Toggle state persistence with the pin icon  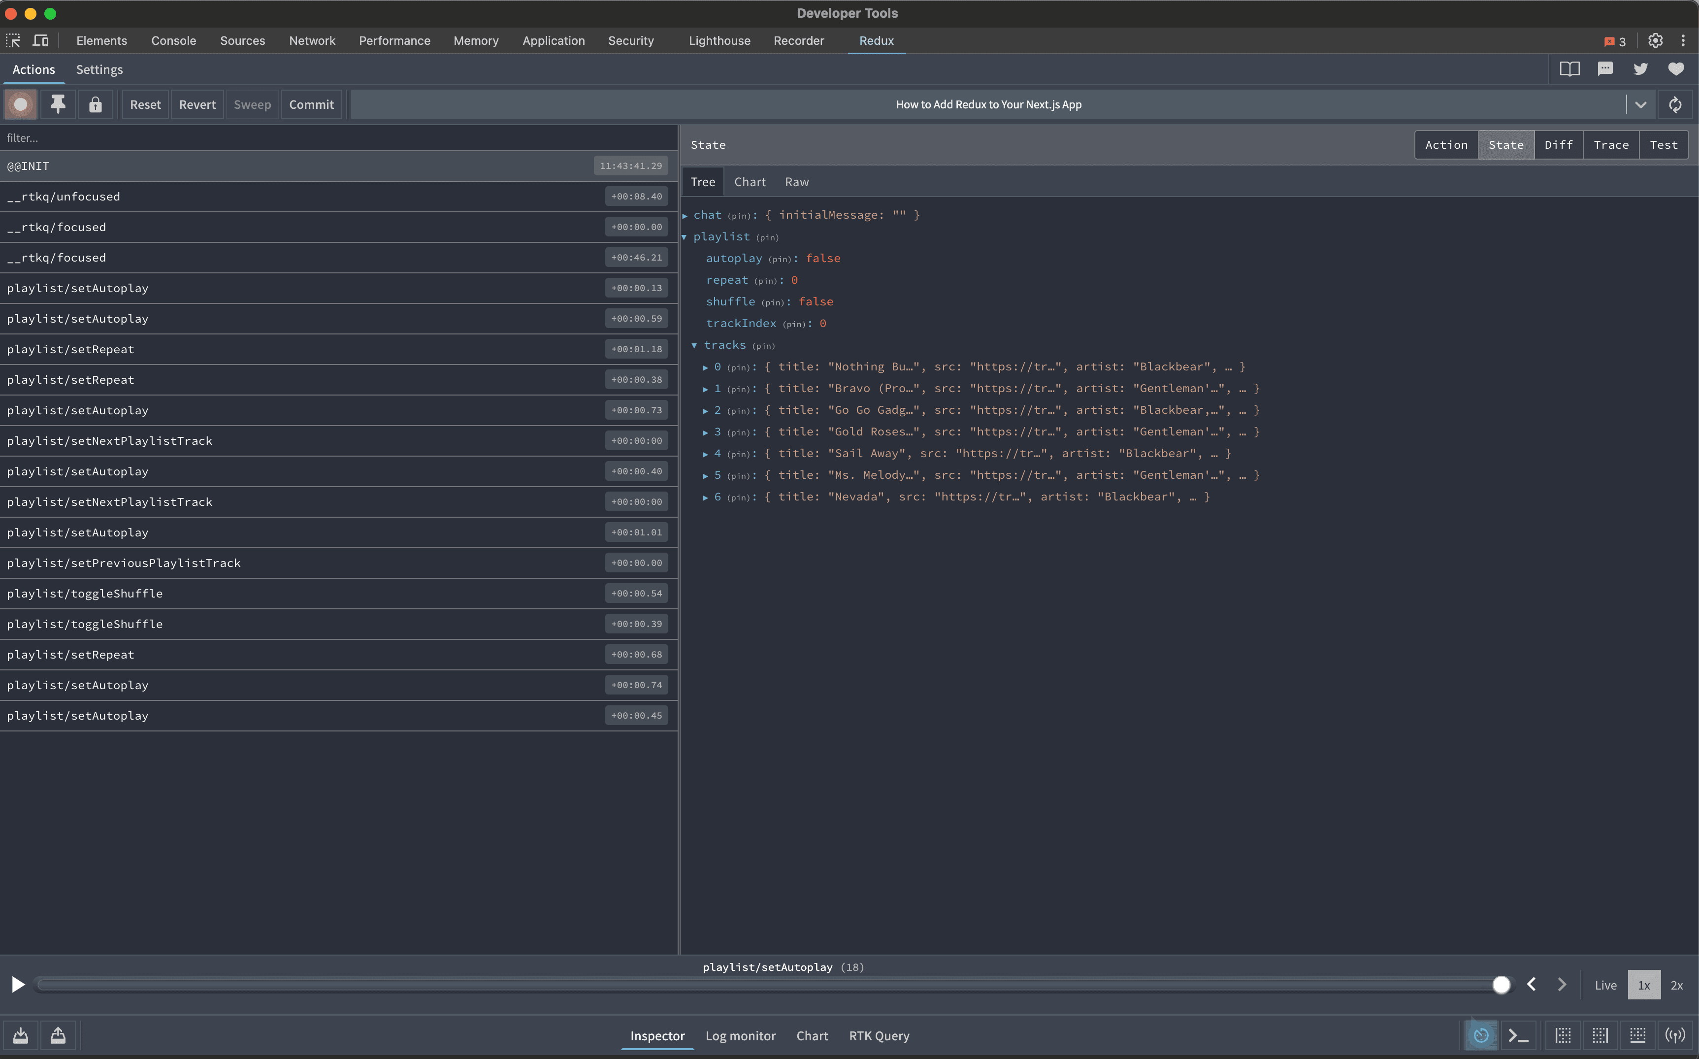pyautogui.click(x=58, y=103)
